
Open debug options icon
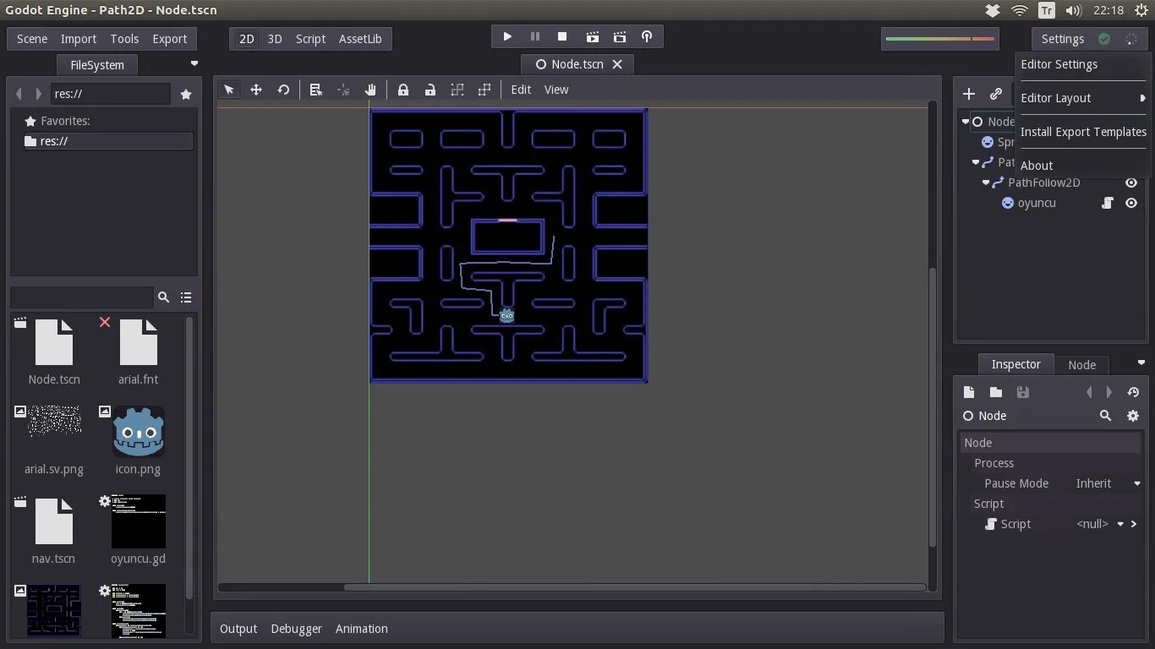pos(647,36)
